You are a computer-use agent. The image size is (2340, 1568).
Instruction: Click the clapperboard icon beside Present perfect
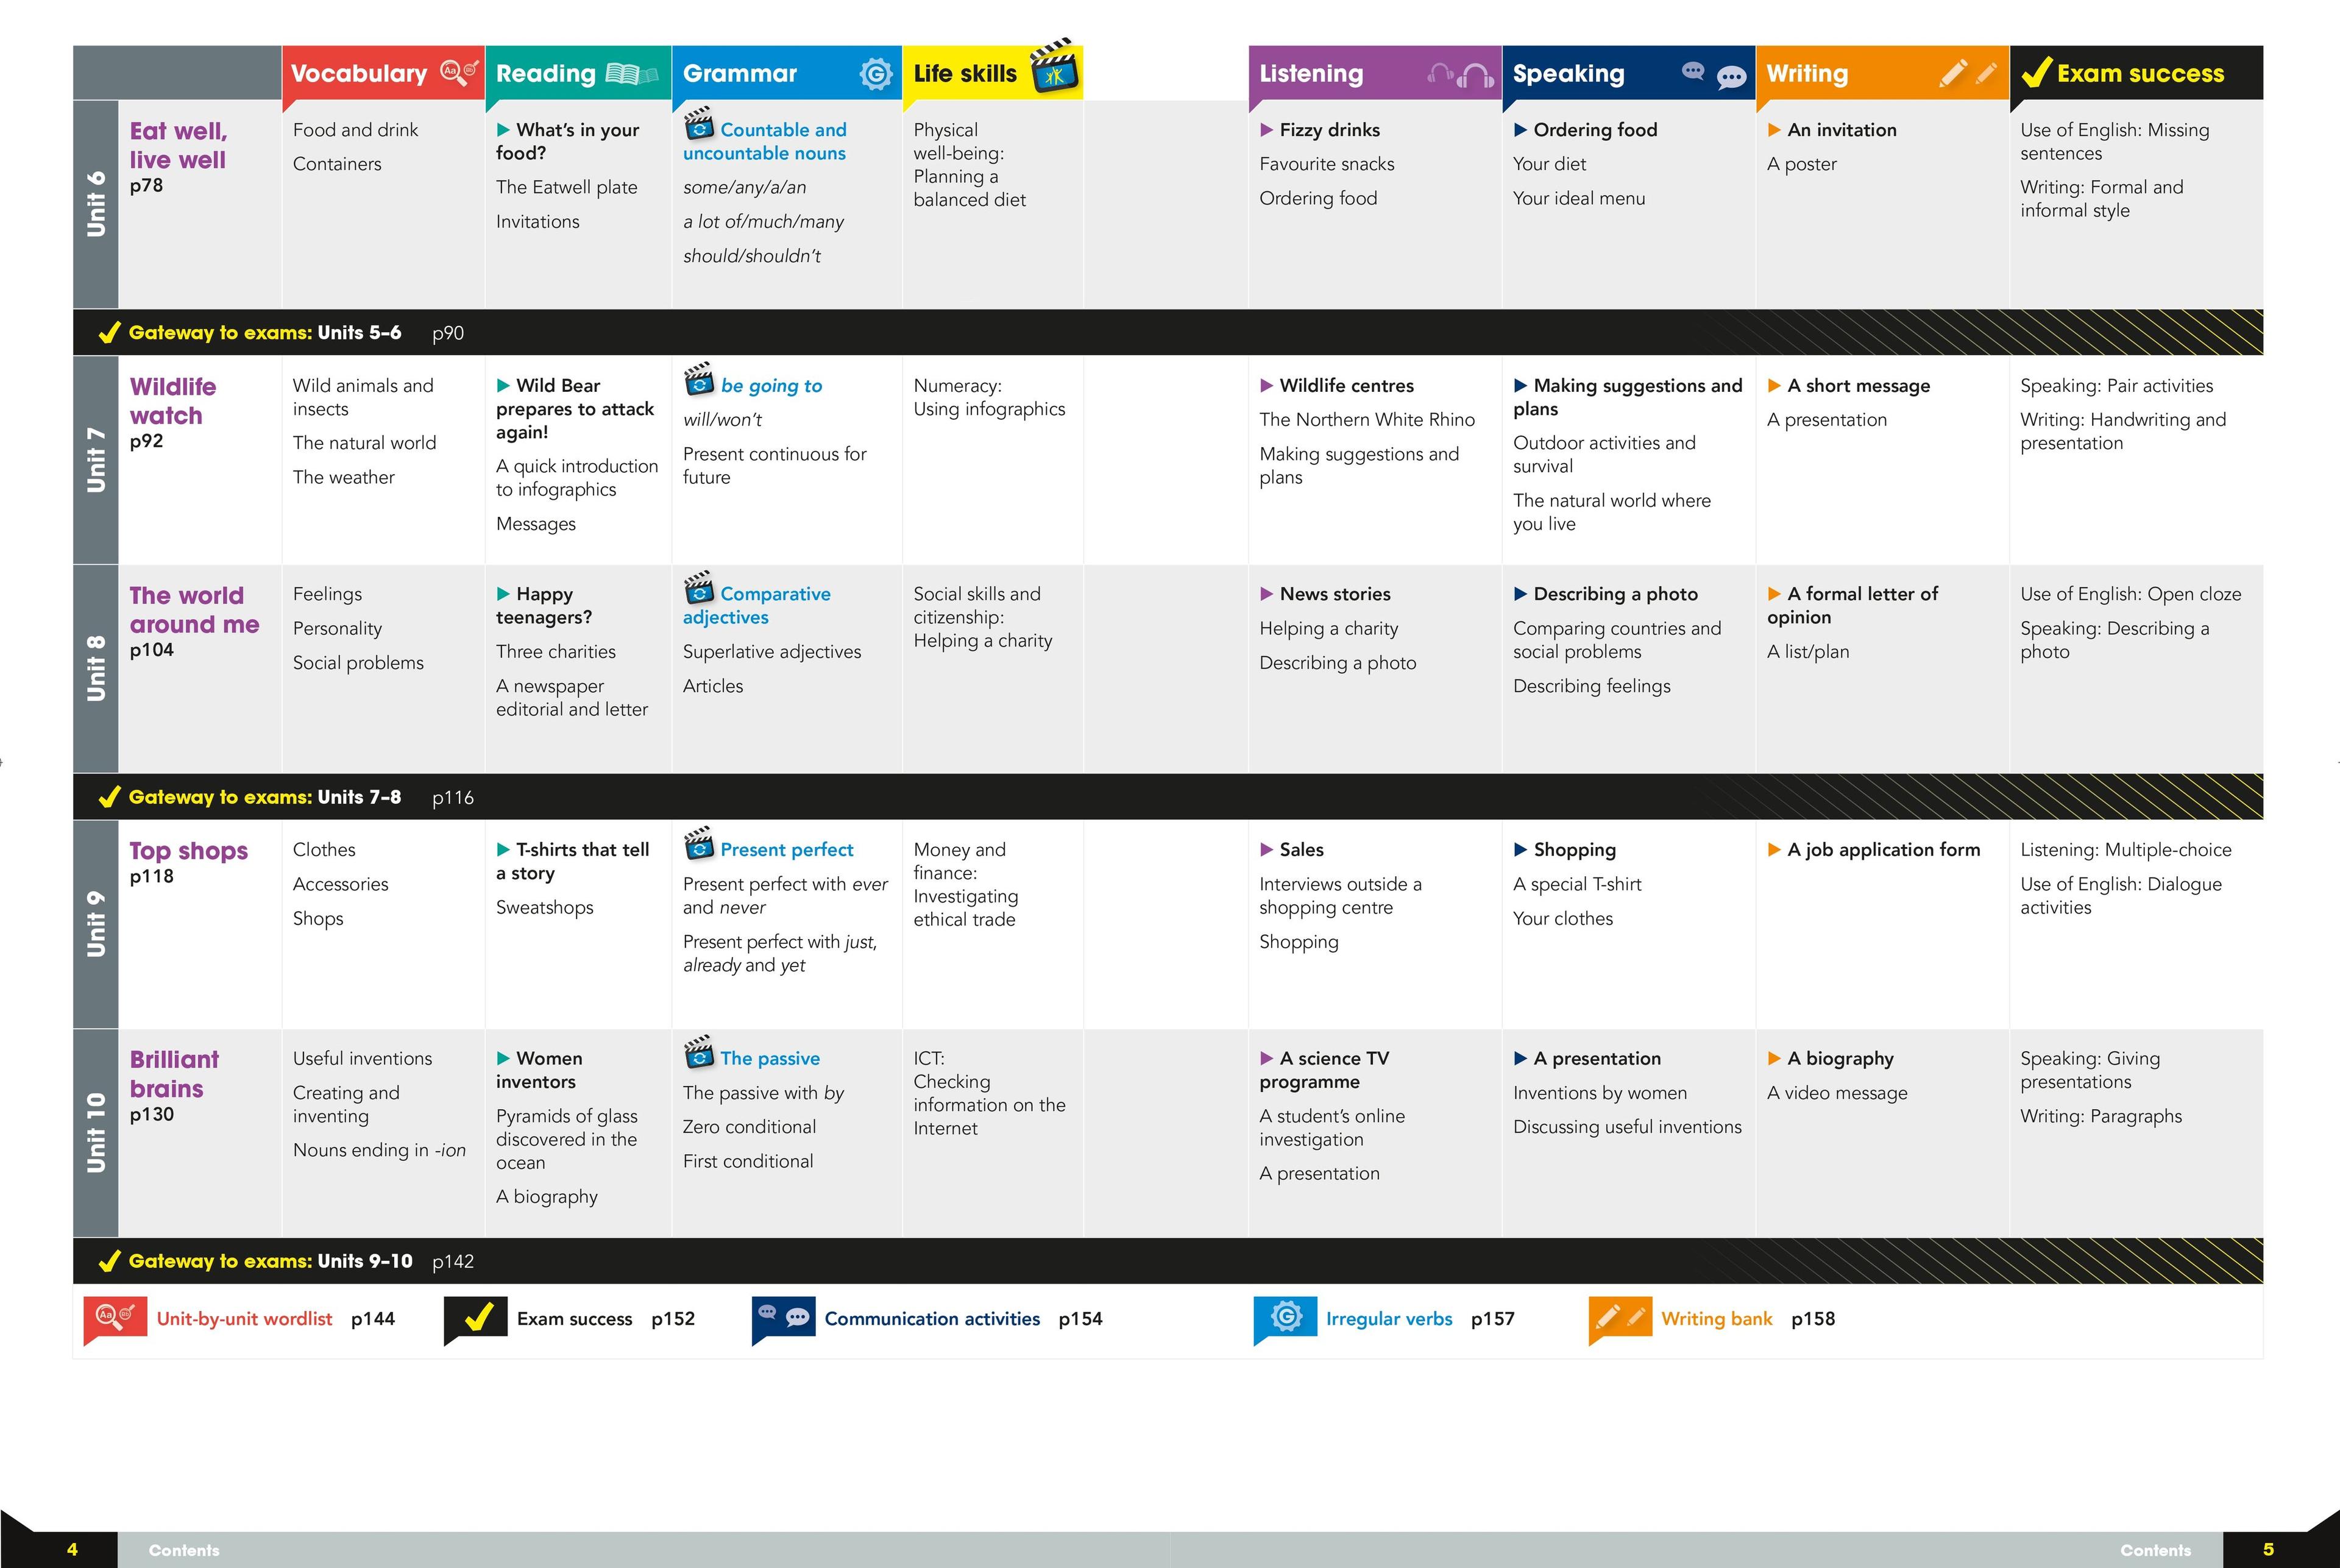[699, 844]
